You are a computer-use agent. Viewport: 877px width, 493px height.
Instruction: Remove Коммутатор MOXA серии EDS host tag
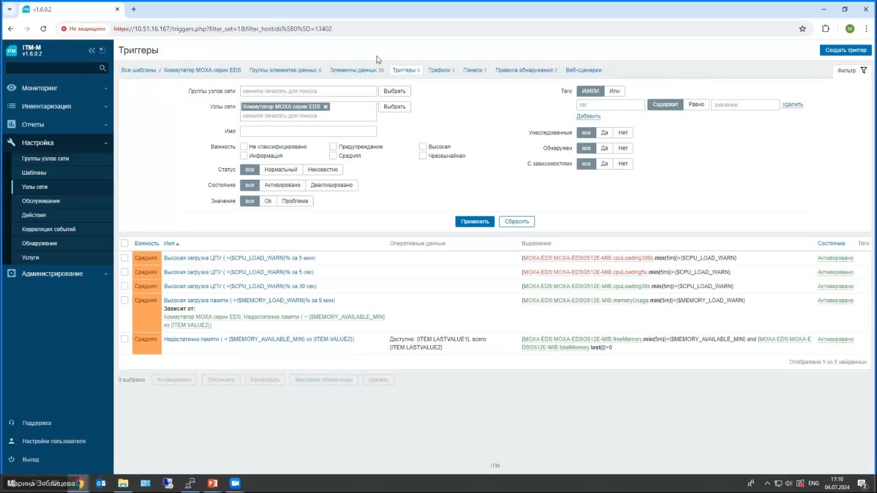point(326,107)
